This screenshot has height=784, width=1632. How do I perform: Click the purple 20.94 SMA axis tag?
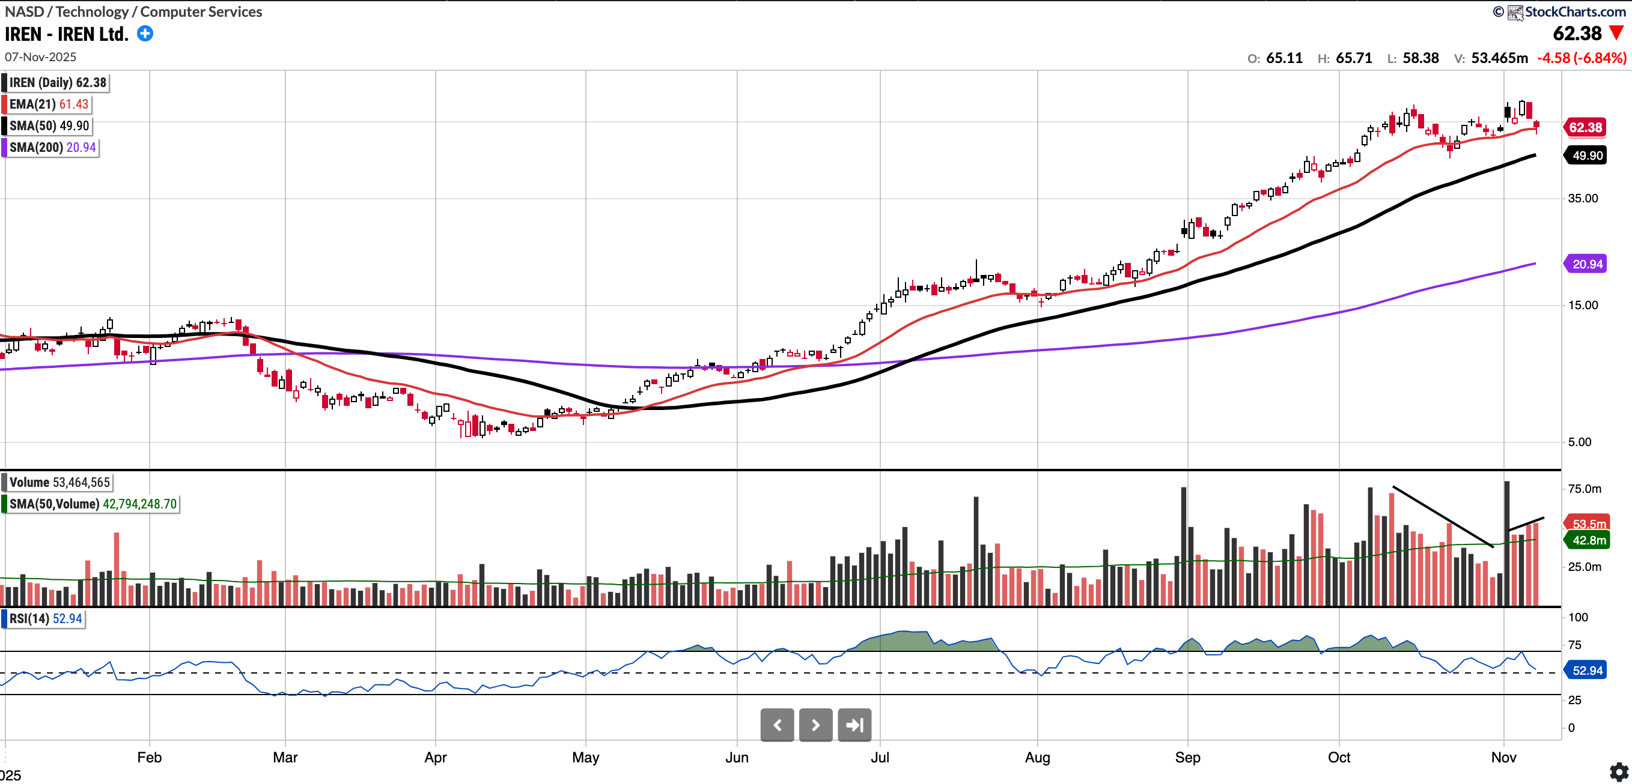coord(1586,264)
